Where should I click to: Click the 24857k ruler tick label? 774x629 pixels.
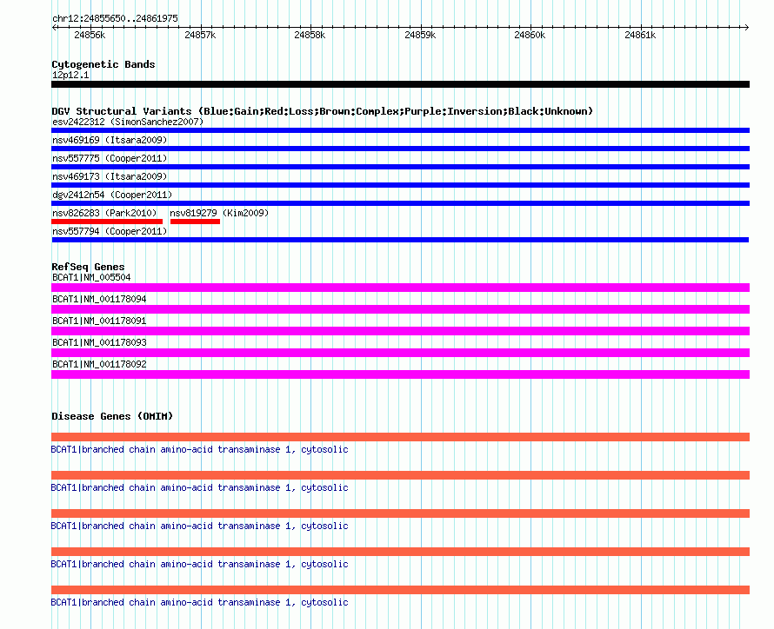[200, 35]
